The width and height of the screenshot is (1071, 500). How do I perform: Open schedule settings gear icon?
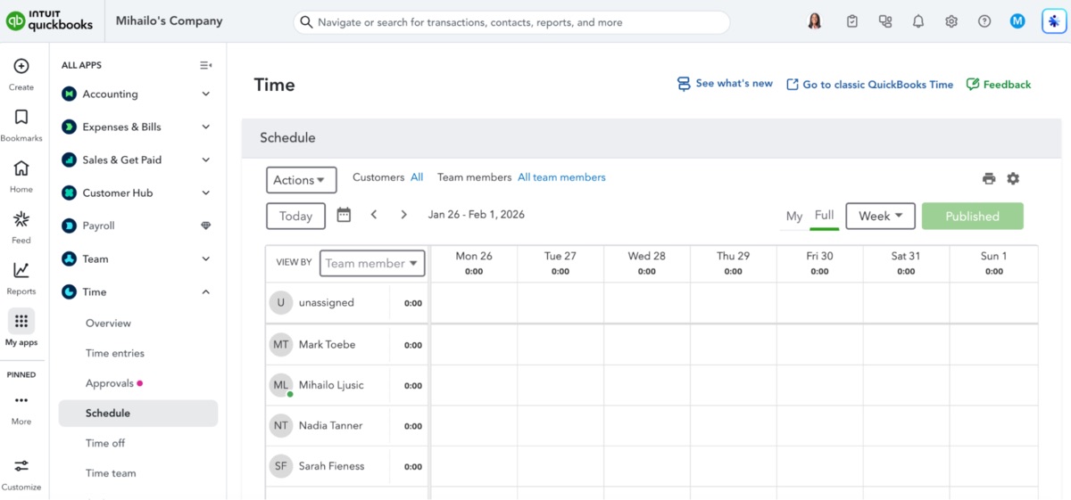click(x=1013, y=178)
